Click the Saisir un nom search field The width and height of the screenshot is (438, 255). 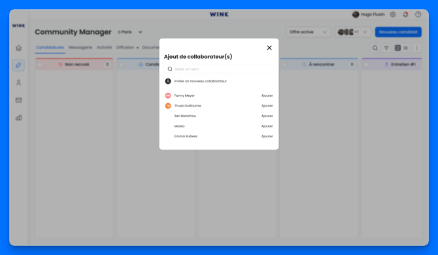(219, 69)
